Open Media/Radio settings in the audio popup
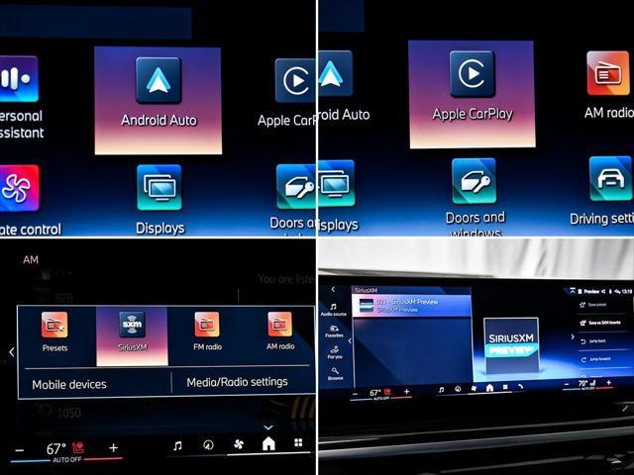634x475 pixels. (x=238, y=382)
